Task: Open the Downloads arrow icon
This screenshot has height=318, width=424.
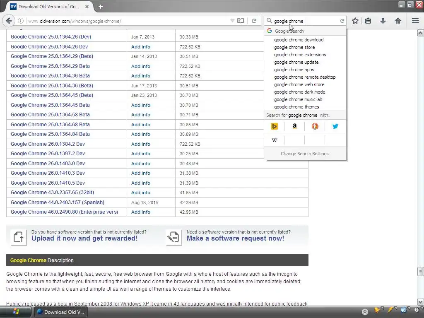Action: [x=383, y=21]
